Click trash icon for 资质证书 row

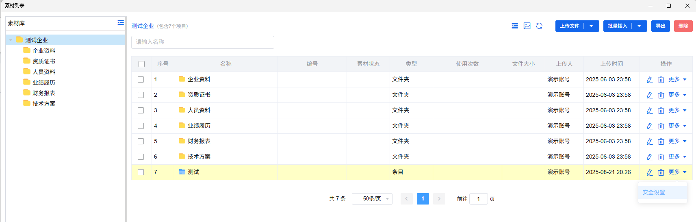tap(661, 95)
